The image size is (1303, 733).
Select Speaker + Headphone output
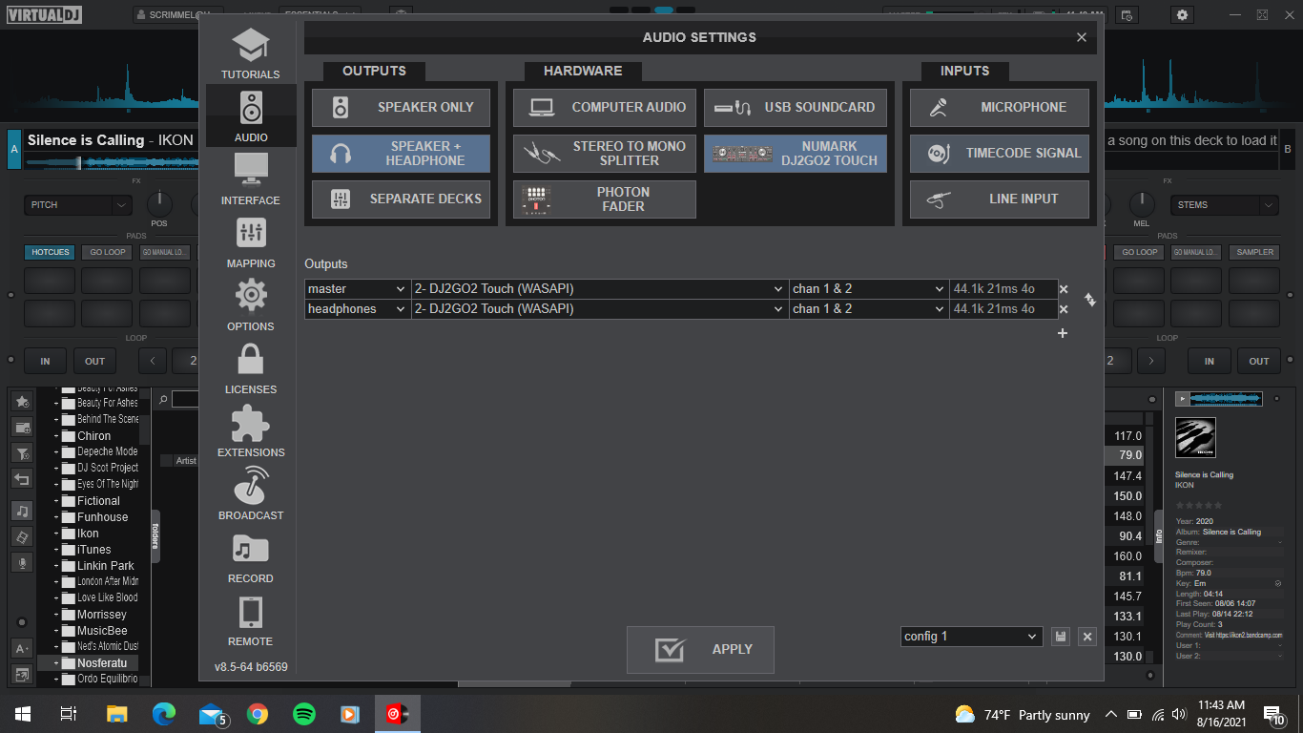pyautogui.click(x=401, y=153)
